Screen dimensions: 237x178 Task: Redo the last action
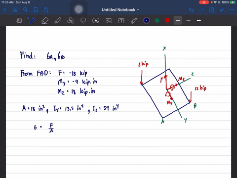click(201, 10)
